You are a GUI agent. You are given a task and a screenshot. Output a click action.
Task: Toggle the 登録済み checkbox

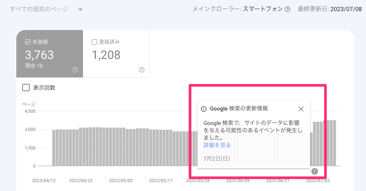coord(94,42)
